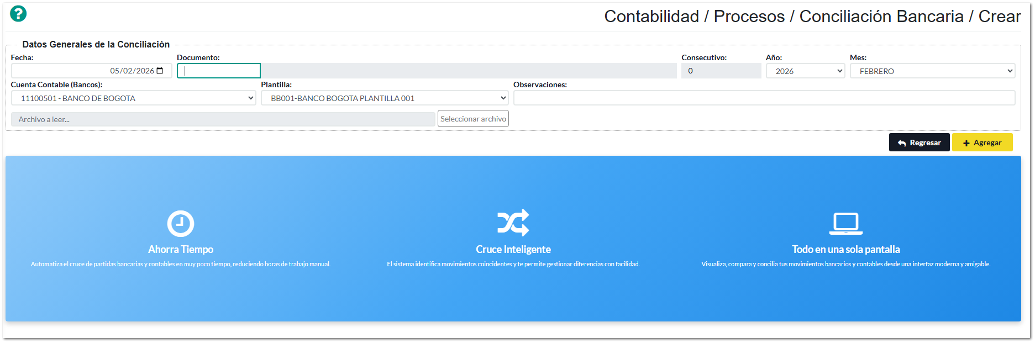This screenshot has width=1035, height=343.
Task: Expand the Año dropdown showing 2026
Action: pyautogui.click(x=805, y=71)
